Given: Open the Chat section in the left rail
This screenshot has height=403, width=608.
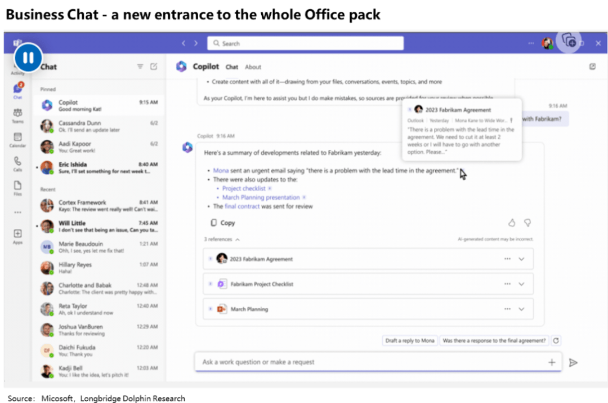Looking at the screenshot, I should (x=17, y=91).
